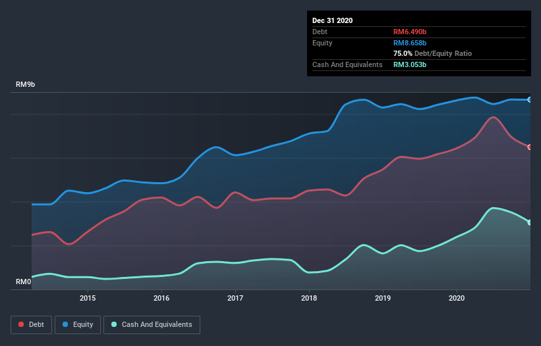Image resolution: width=541 pixels, height=346 pixels.
Task: Click the teal Cash endpoint marker
Action: pyautogui.click(x=530, y=222)
